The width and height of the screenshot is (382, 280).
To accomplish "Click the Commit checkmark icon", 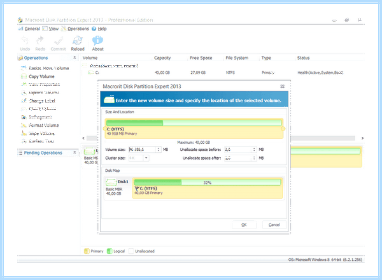I will click(58, 41).
